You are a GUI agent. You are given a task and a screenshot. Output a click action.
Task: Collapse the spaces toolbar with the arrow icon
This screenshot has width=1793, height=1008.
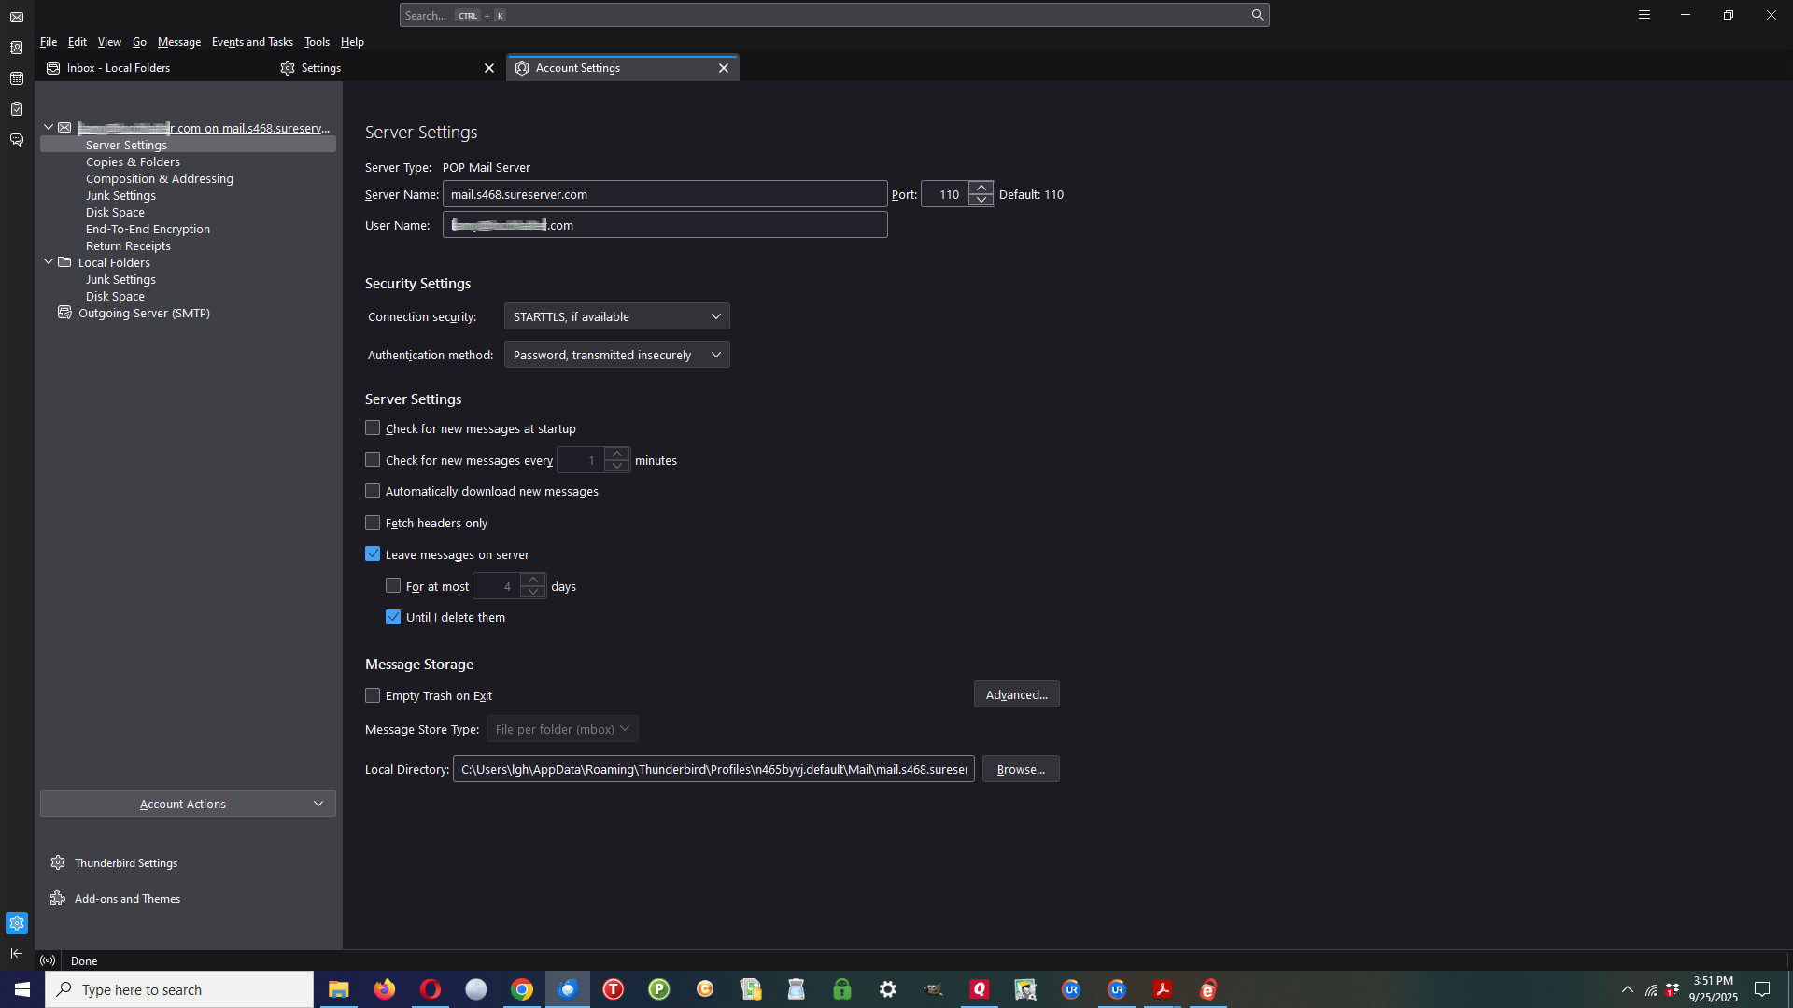click(17, 953)
